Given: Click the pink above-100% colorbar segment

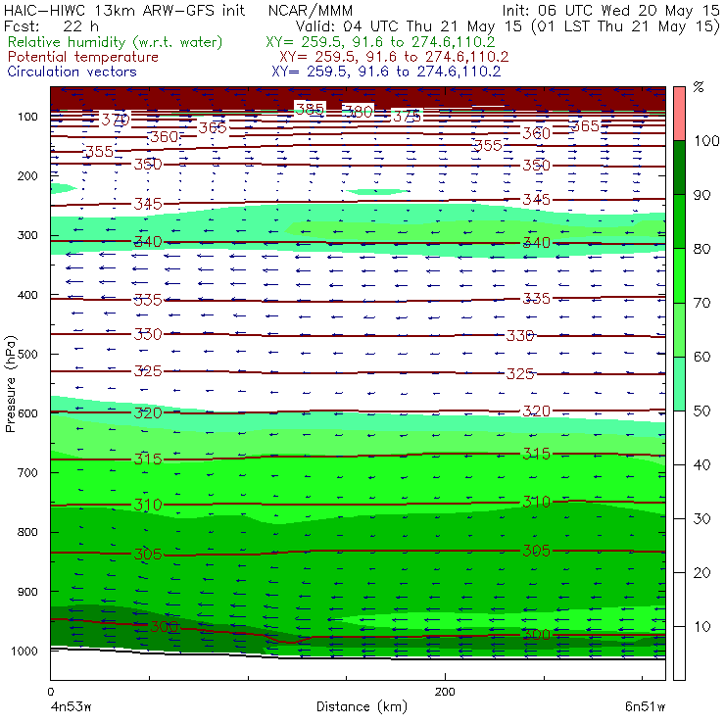Looking at the screenshot, I should pyautogui.click(x=679, y=114).
